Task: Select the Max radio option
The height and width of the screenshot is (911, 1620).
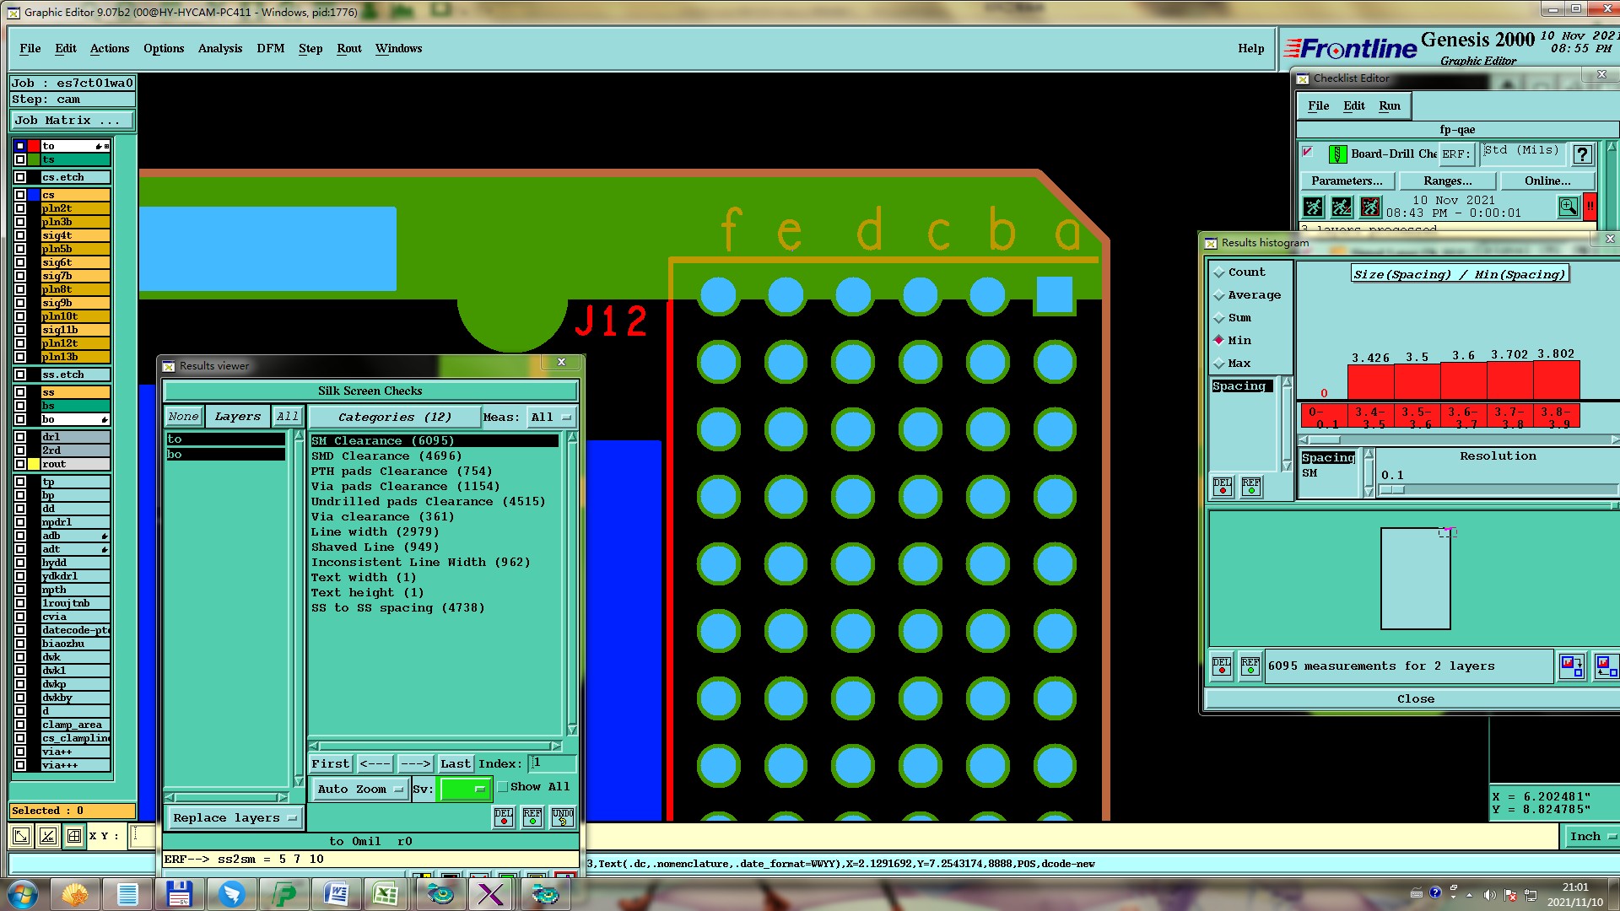Action: coord(1218,364)
